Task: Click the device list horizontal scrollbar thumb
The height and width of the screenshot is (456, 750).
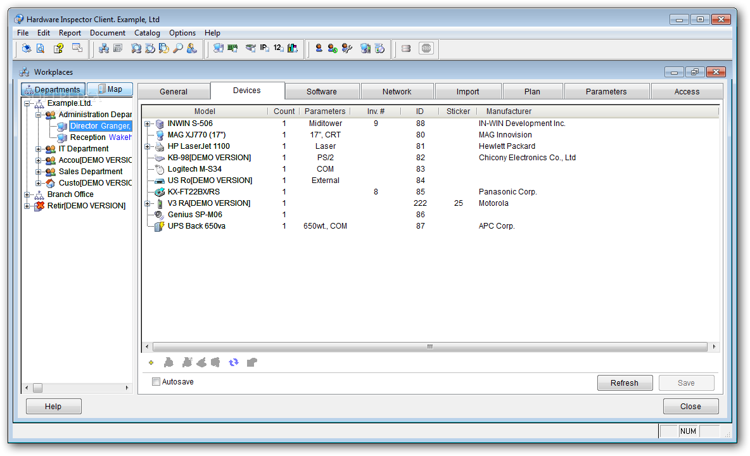Action: coord(429,346)
